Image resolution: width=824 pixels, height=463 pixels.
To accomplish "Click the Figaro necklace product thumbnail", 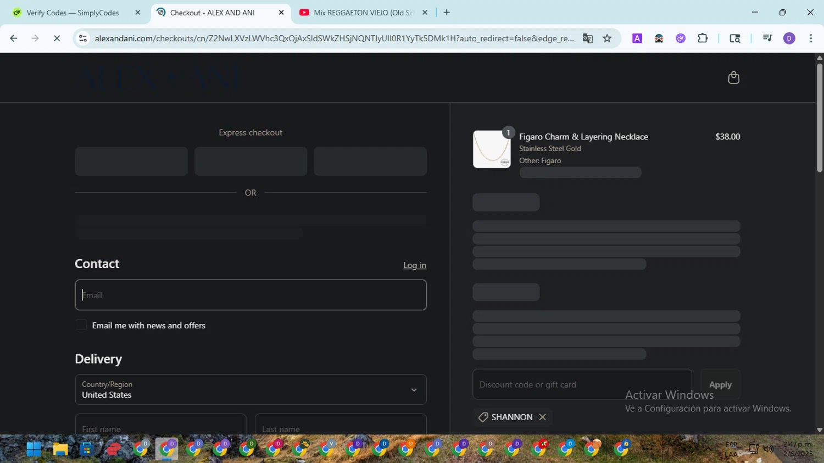I will (492, 149).
